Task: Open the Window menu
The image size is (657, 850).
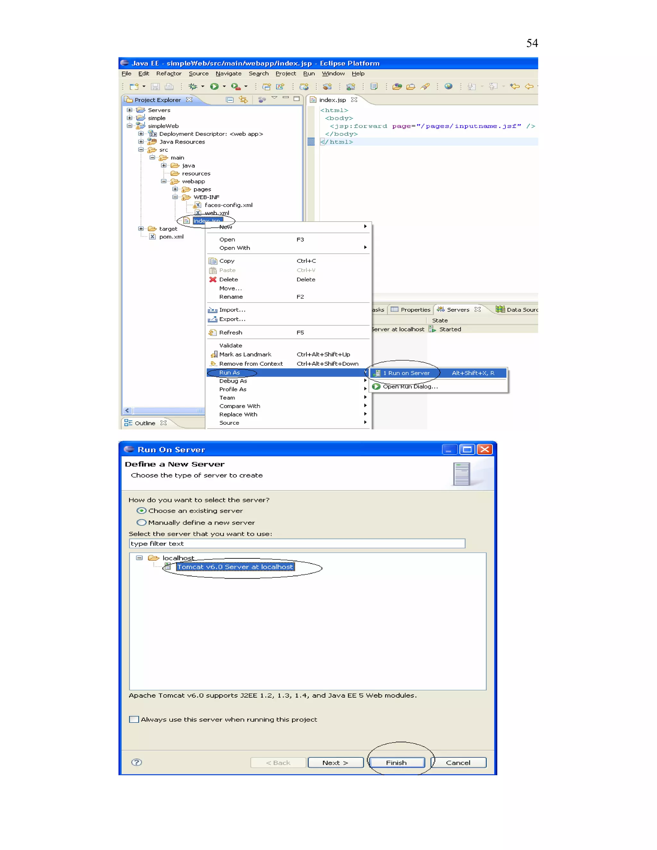Action: point(333,73)
